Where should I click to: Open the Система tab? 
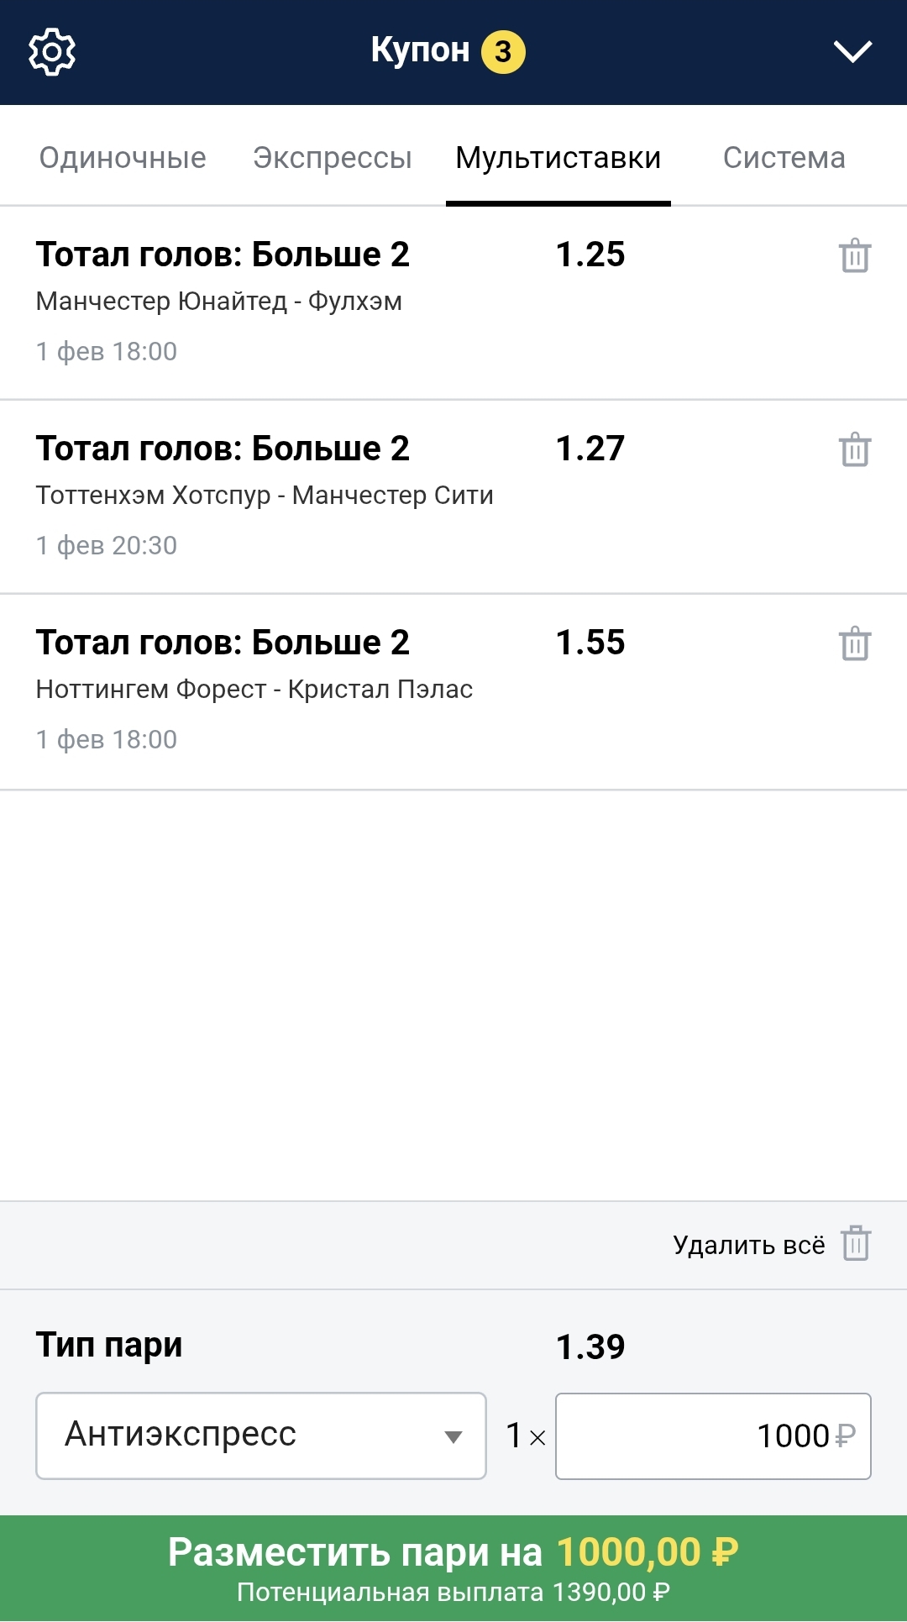click(784, 158)
